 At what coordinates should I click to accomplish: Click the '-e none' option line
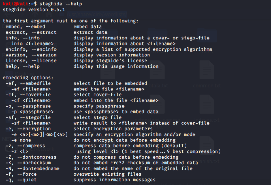(x=21, y=140)
